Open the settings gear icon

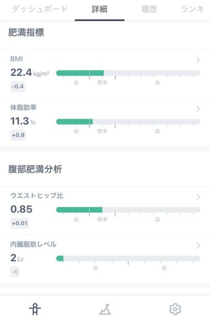click(175, 309)
